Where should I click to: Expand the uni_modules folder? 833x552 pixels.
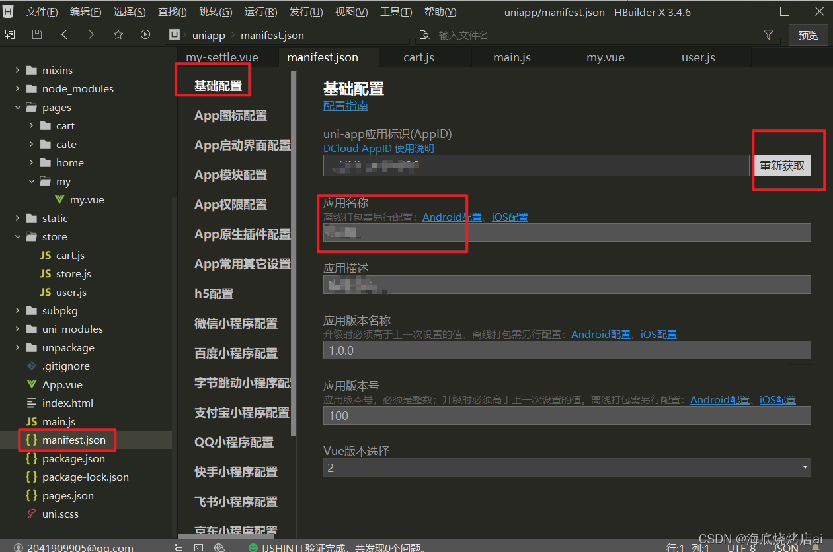point(17,329)
